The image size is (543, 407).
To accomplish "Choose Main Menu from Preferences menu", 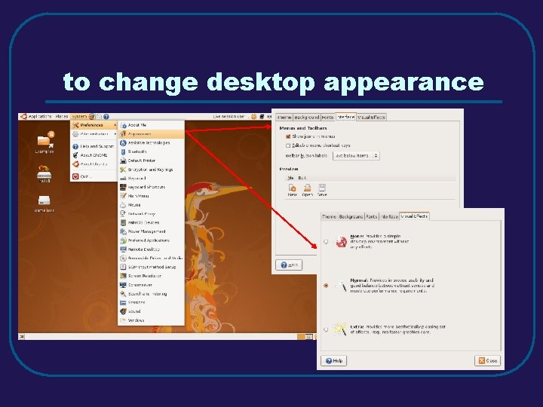I will (152, 196).
